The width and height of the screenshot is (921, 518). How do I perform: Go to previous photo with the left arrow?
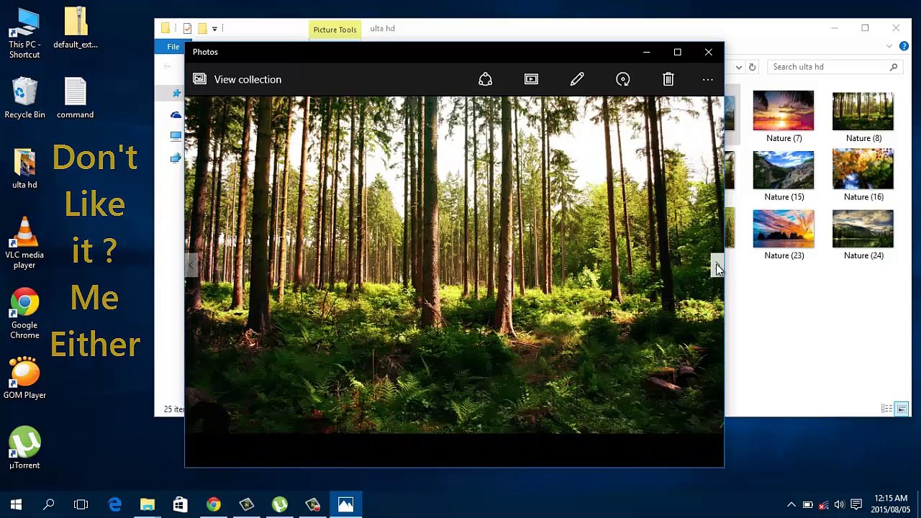191,265
